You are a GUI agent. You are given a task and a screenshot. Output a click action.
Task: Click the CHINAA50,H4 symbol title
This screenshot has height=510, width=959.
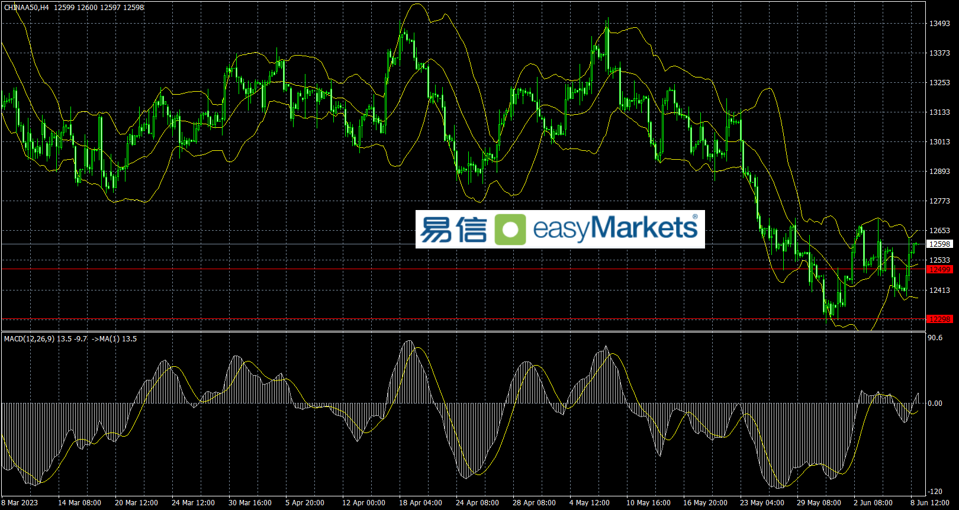(27, 8)
